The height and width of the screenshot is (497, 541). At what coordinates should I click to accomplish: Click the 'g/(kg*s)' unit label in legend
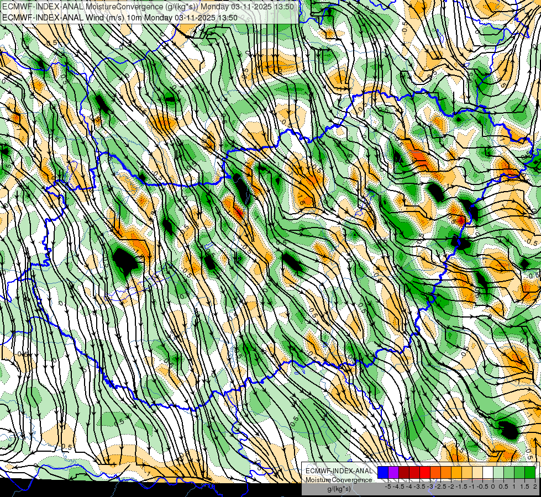[x=339, y=489]
